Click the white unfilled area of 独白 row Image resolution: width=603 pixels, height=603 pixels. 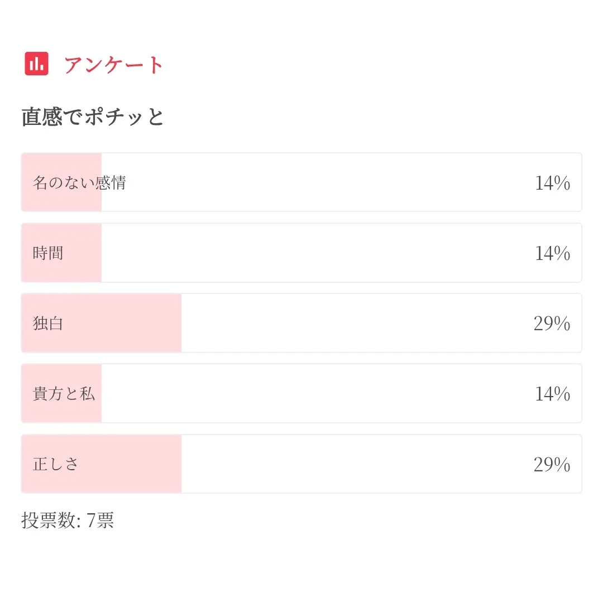[352, 324]
